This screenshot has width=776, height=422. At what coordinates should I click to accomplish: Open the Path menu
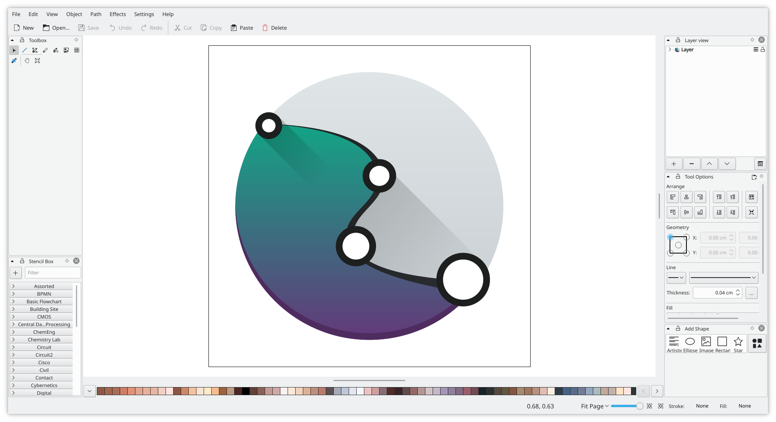coord(96,14)
